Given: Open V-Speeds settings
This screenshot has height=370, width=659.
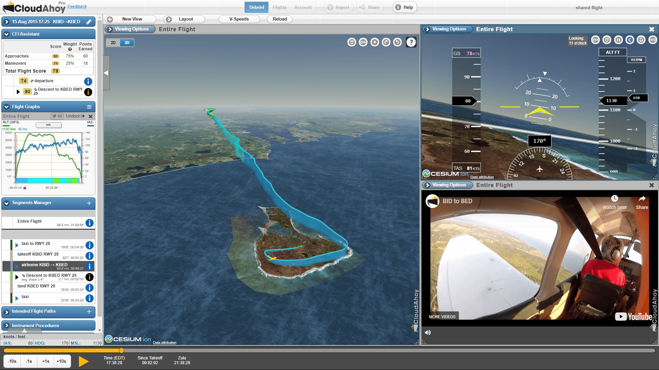Looking at the screenshot, I should 239,19.
